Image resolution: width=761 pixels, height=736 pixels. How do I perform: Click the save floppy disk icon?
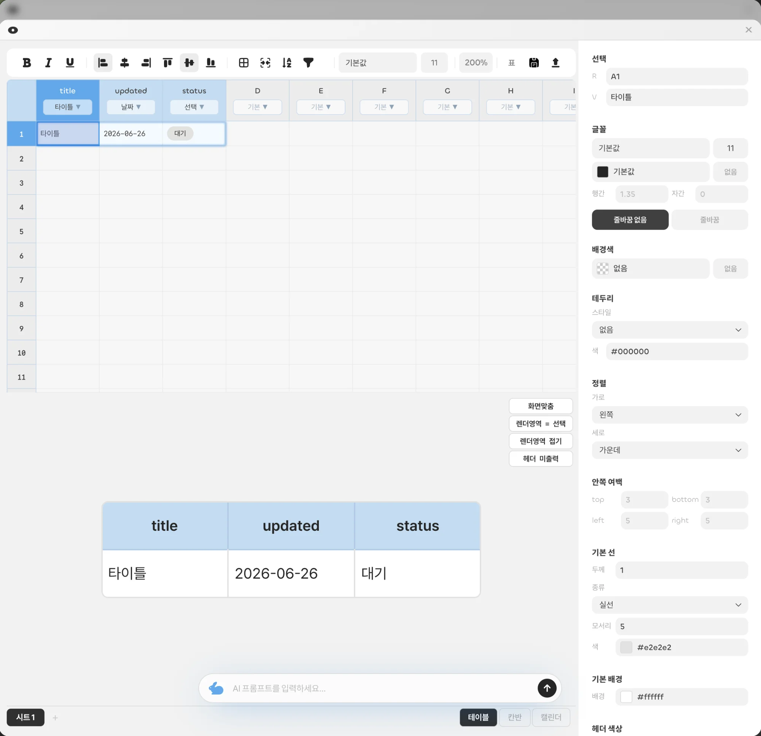point(534,62)
